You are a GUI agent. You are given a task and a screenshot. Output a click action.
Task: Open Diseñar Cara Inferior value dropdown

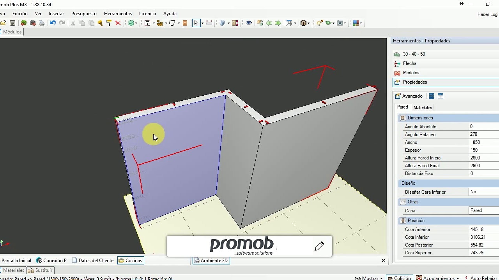point(484,192)
